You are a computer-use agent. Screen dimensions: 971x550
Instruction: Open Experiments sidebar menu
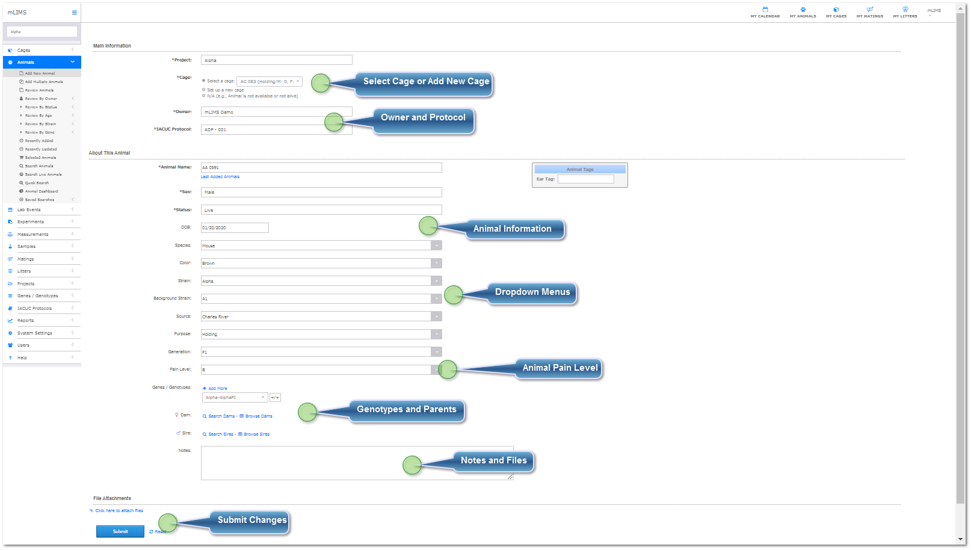pyautogui.click(x=42, y=222)
